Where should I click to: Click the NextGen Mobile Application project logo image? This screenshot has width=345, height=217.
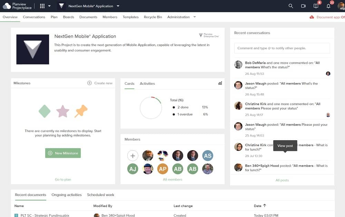(32, 49)
